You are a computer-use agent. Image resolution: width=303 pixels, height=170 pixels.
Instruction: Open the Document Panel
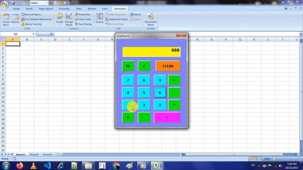(x=151, y=19)
